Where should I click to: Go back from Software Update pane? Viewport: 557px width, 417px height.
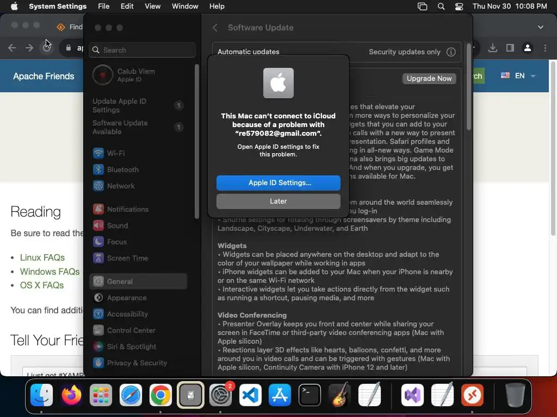point(215,28)
